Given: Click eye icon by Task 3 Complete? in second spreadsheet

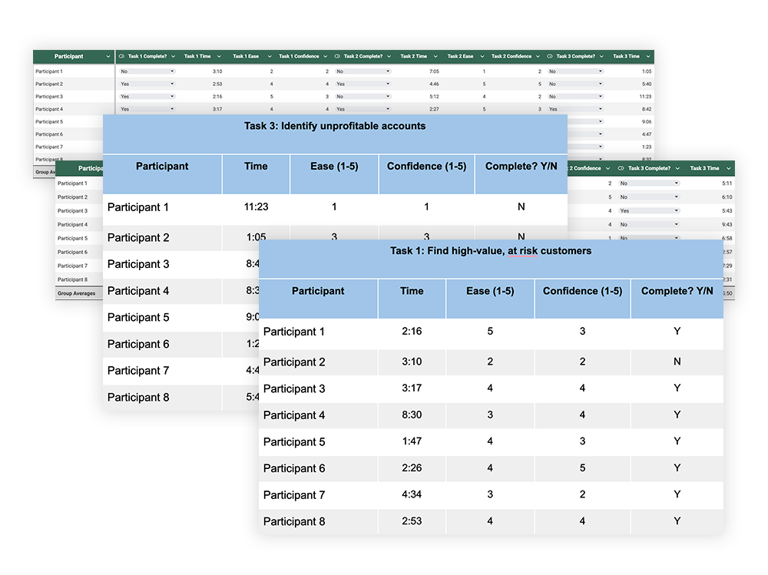Looking at the screenshot, I should (621, 168).
